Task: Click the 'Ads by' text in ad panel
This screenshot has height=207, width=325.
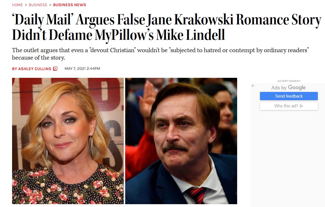Action: point(279,88)
